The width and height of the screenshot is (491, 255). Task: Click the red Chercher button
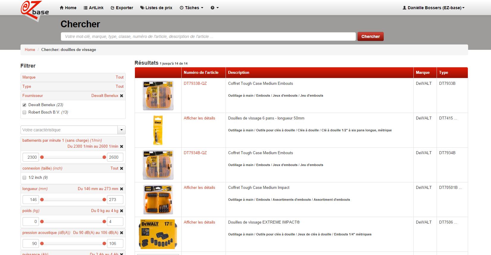(x=370, y=36)
